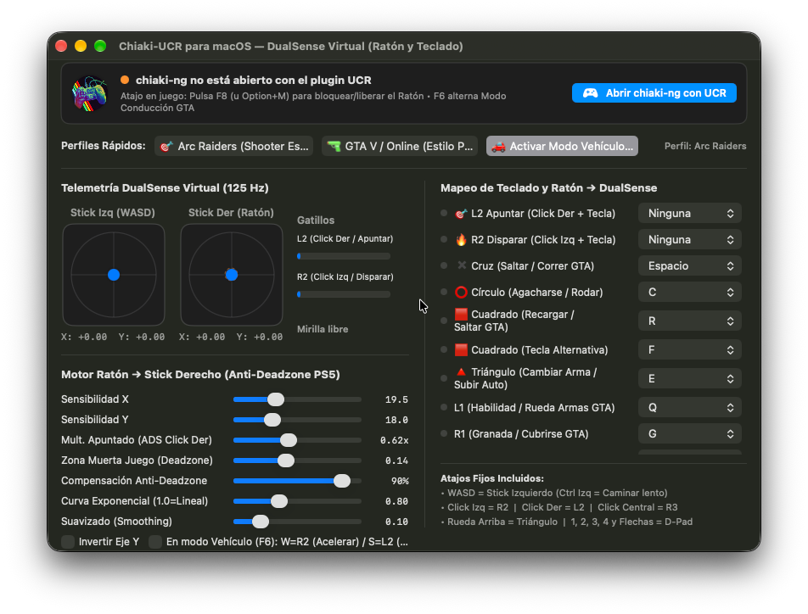Click the Abrir chiaki-ng con UCR button
The height and width of the screenshot is (614, 808).
(654, 93)
